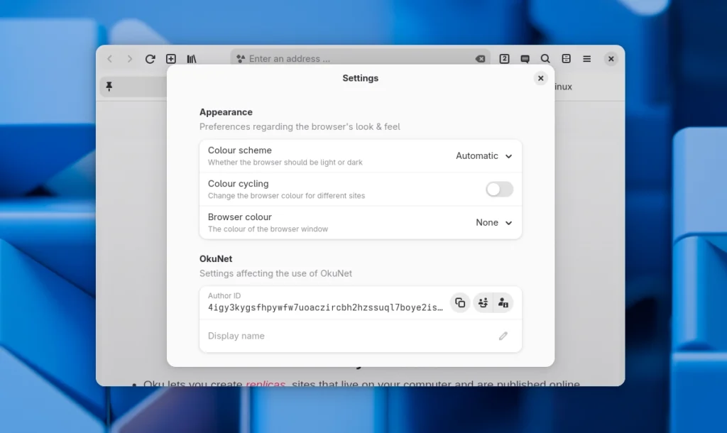727x433 pixels.
Task: Open the OkuNet notes chat icon
Action: (525, 59)
